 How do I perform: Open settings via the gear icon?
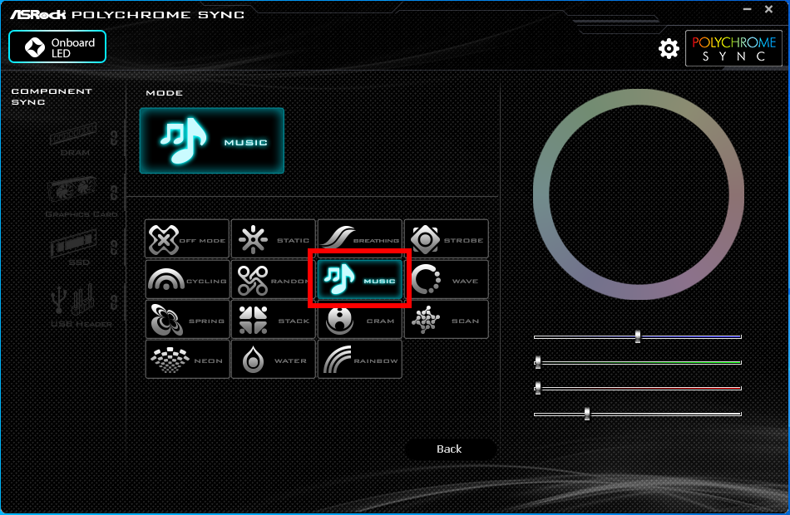(x=669, y=48)
